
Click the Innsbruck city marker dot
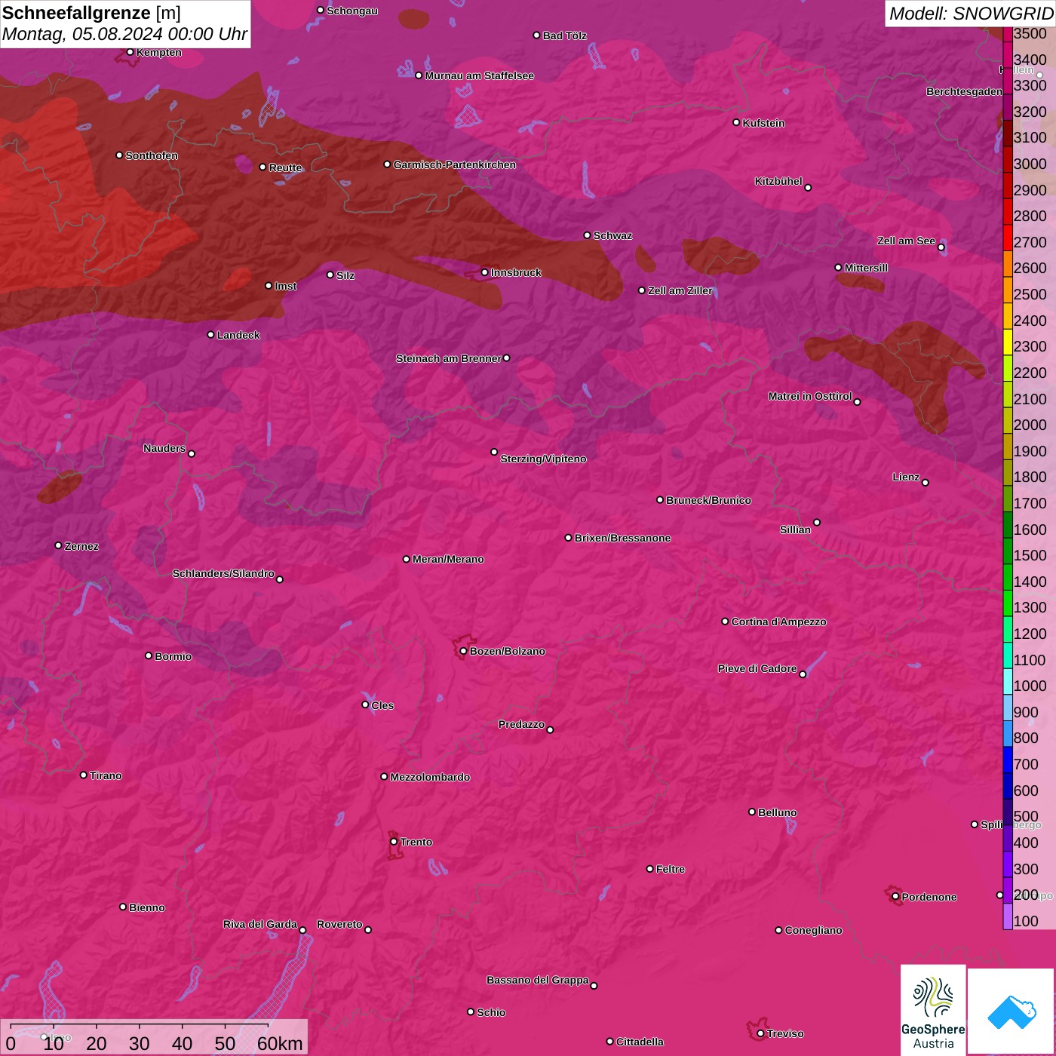(x=485, y=272)
